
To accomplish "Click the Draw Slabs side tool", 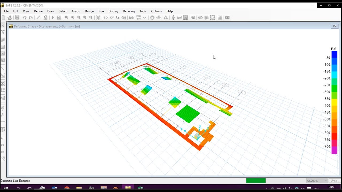I will click(x=3, y=40).
